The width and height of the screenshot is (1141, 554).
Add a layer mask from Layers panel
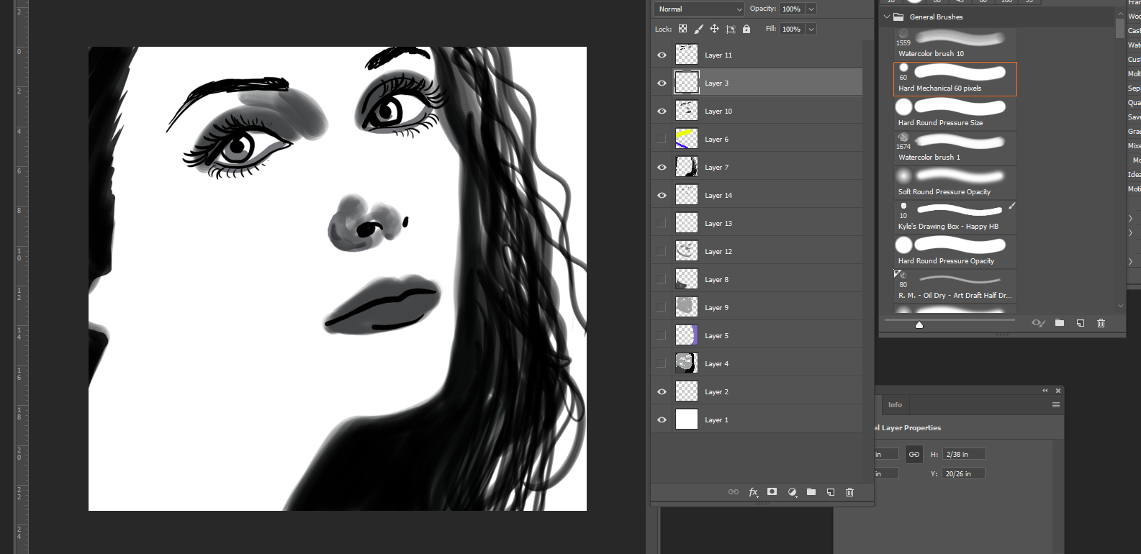pyautogui.click(x=772, y=492)
